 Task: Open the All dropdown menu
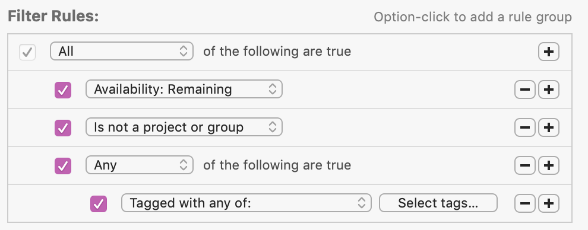122,51
